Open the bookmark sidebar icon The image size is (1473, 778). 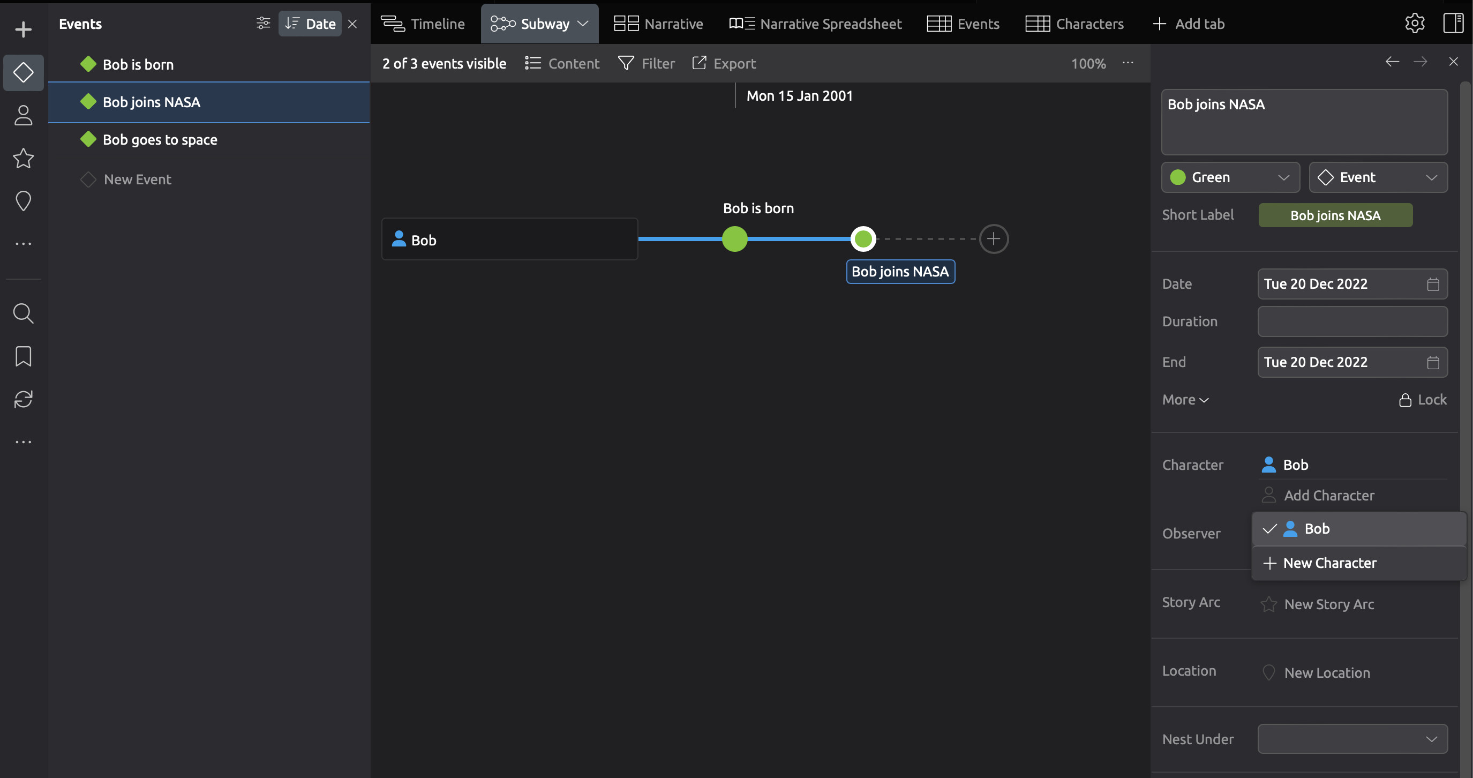tap(23, 356)
